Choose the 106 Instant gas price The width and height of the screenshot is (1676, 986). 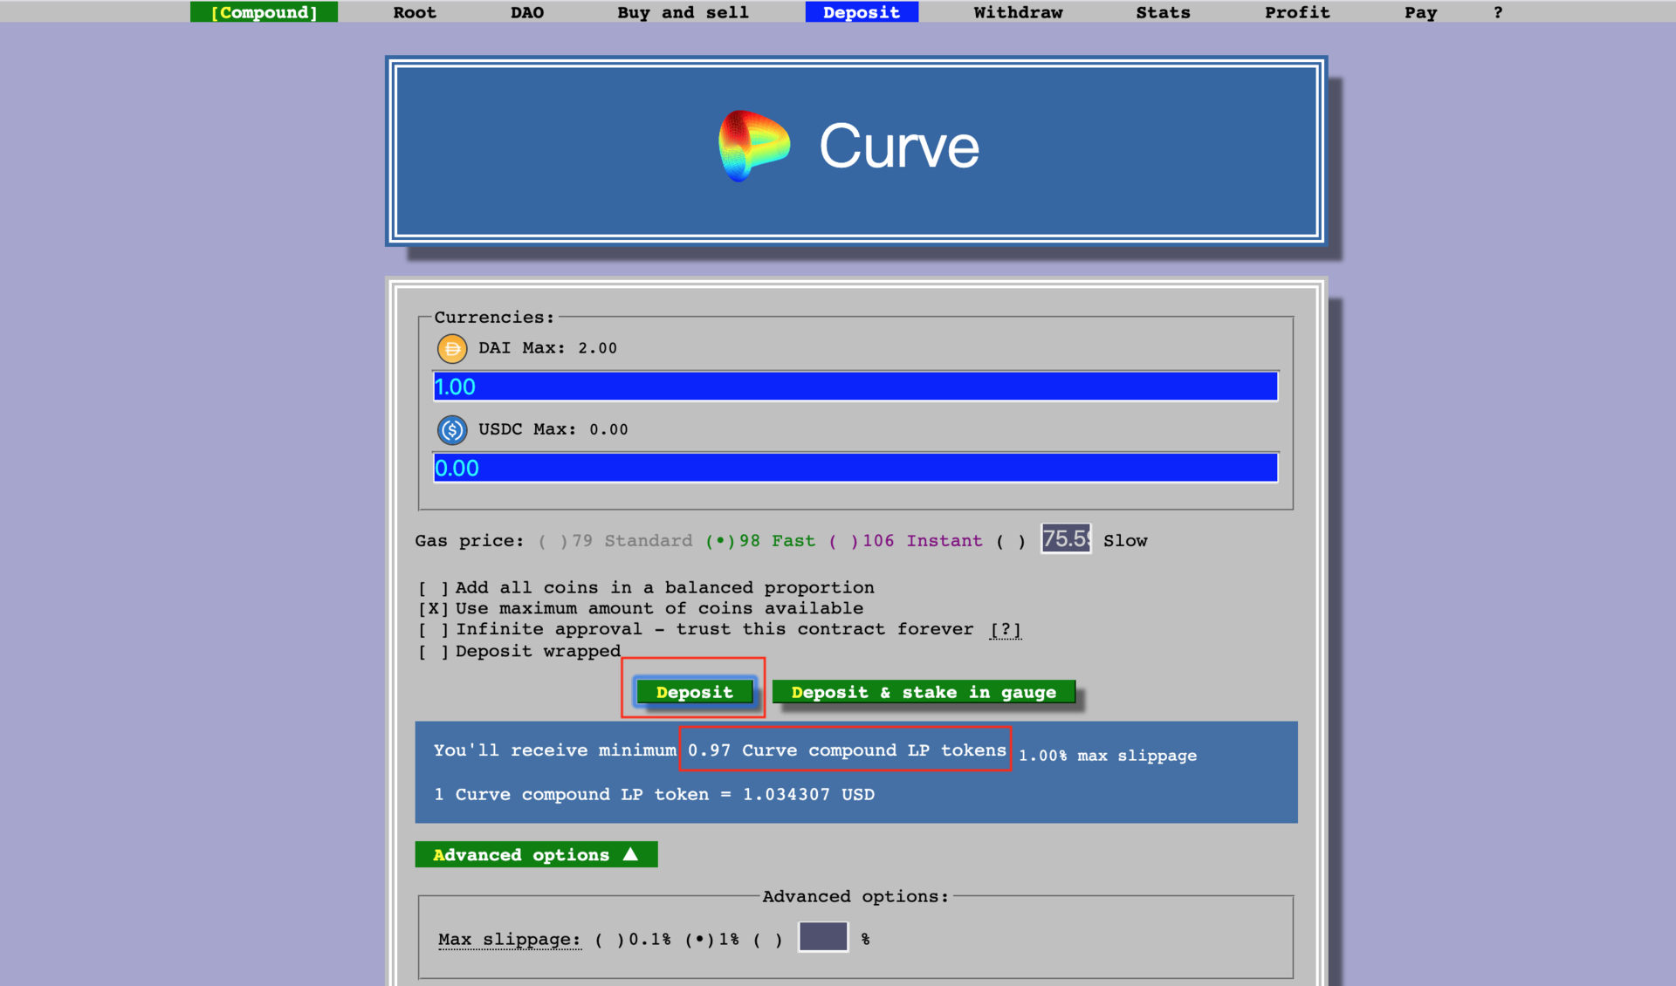click(844, 541)
